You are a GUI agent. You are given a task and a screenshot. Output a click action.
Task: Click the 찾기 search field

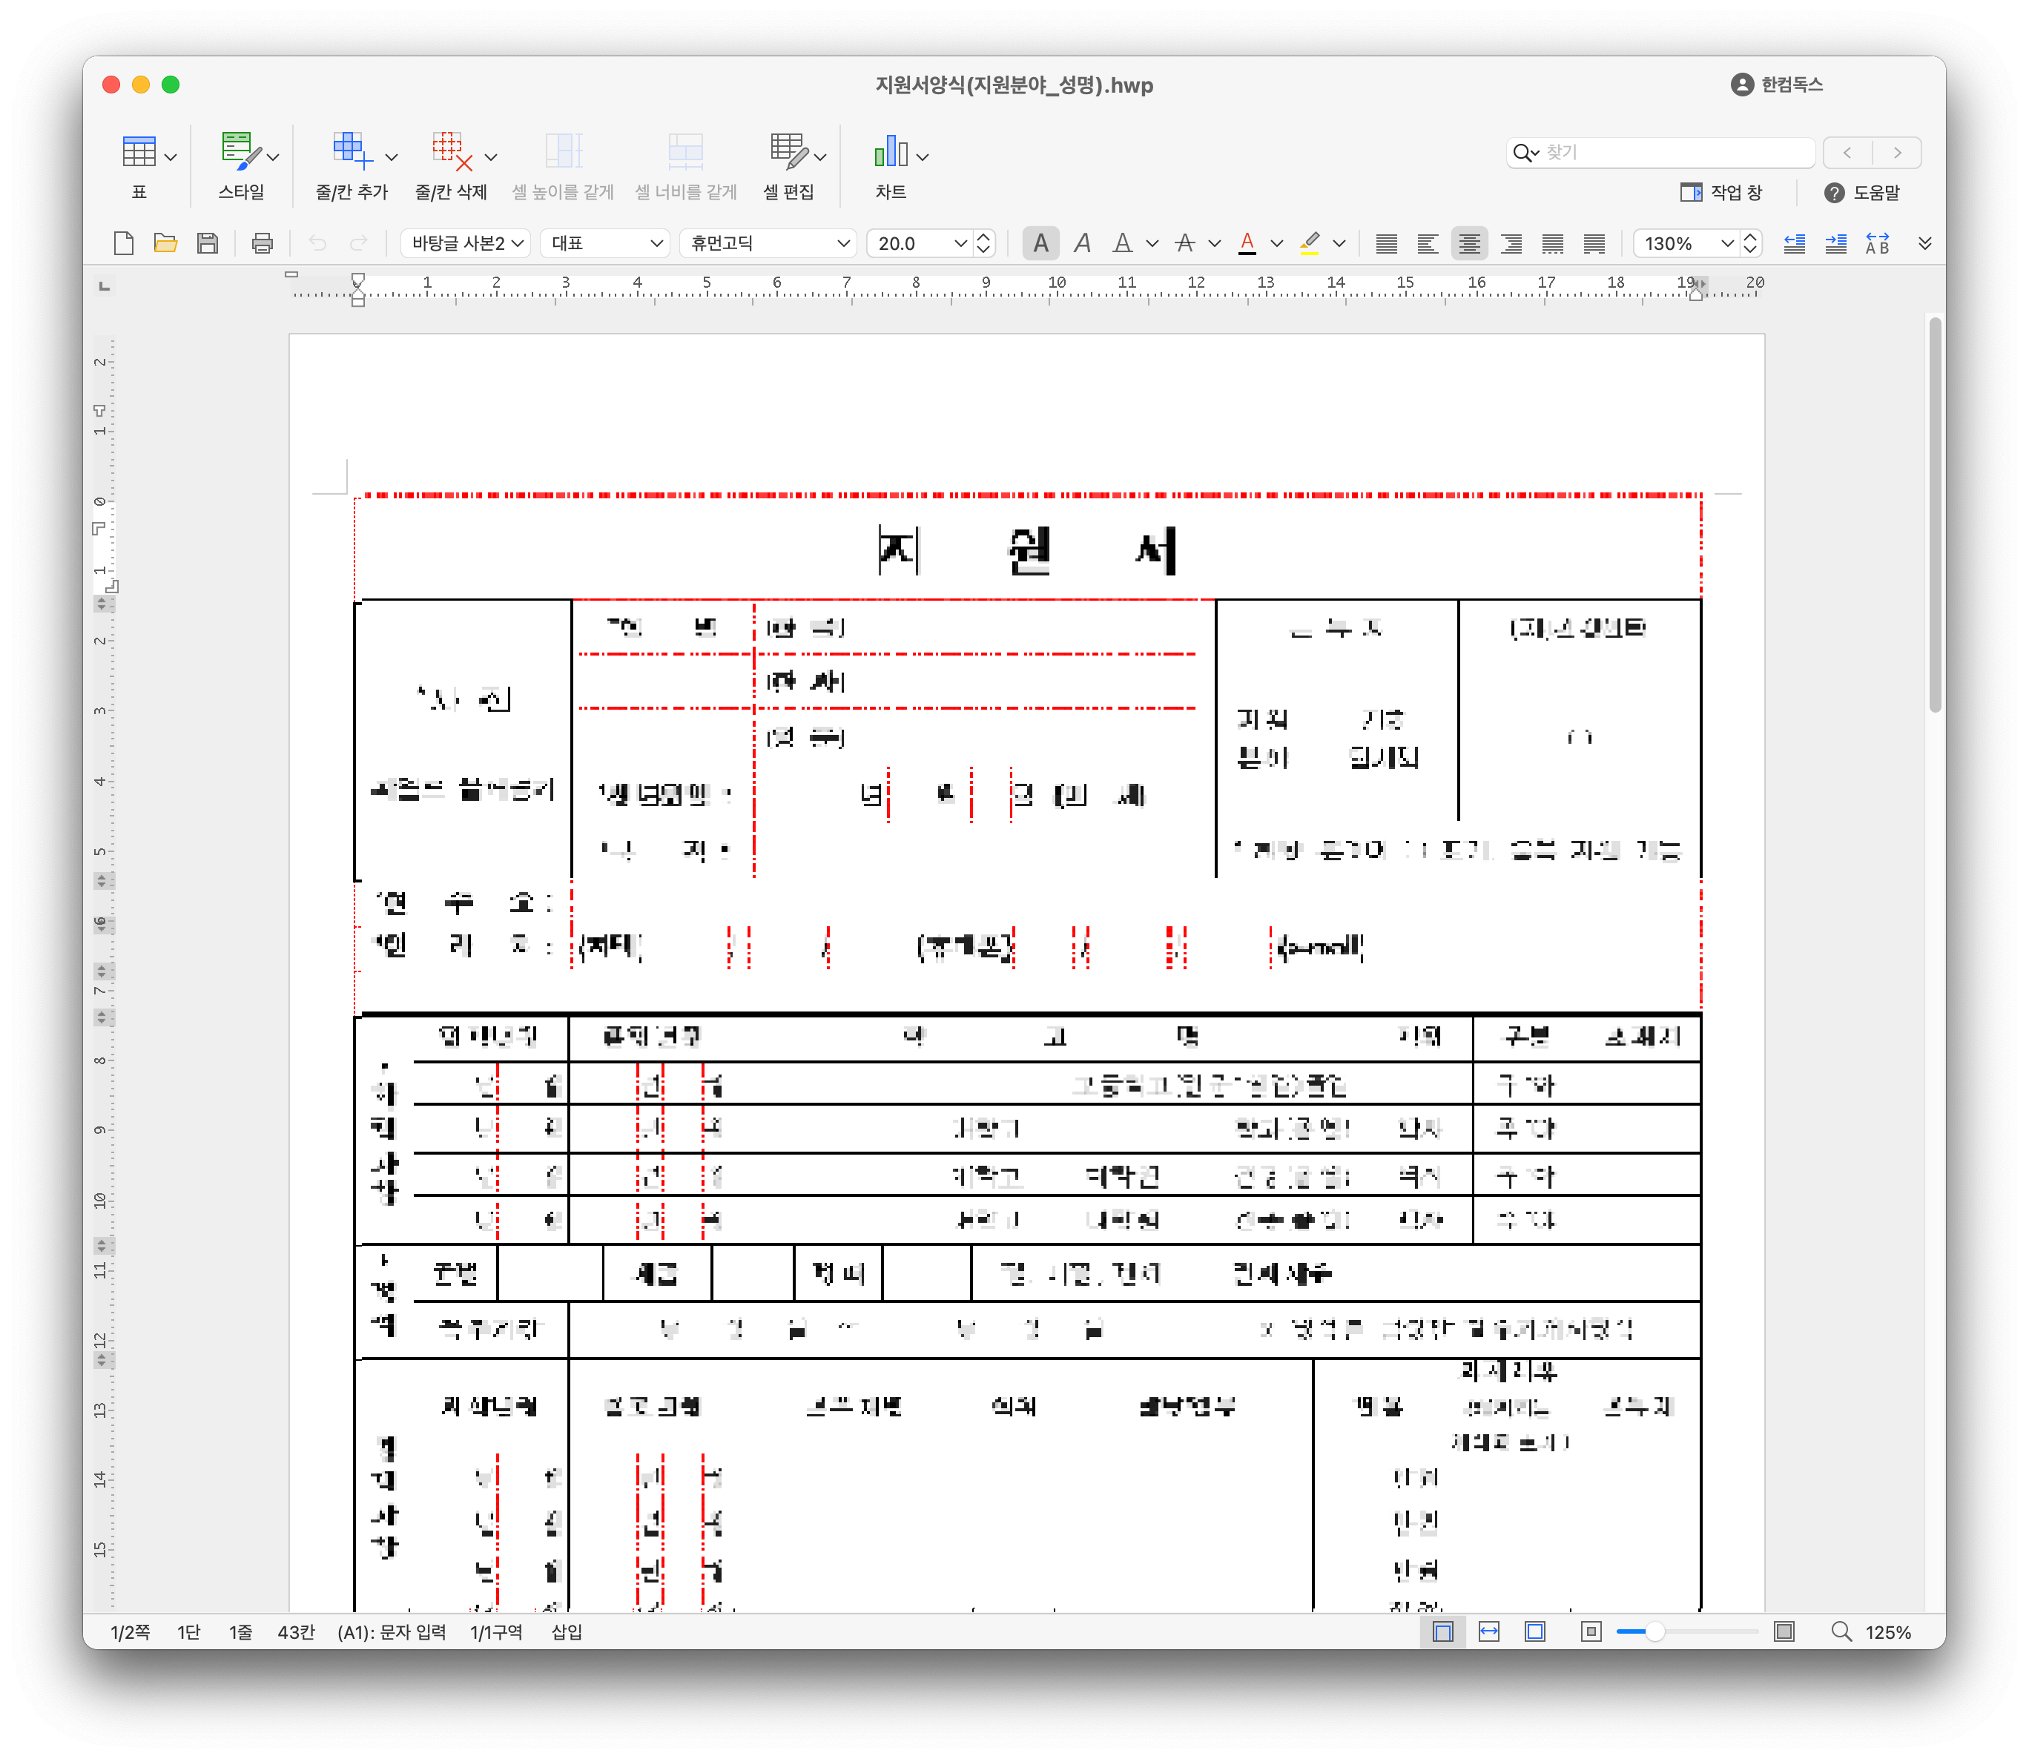(1661, 152)
